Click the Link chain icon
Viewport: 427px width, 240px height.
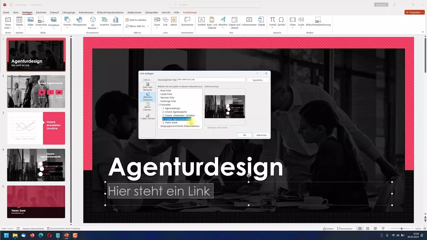(x=165, y=20)
